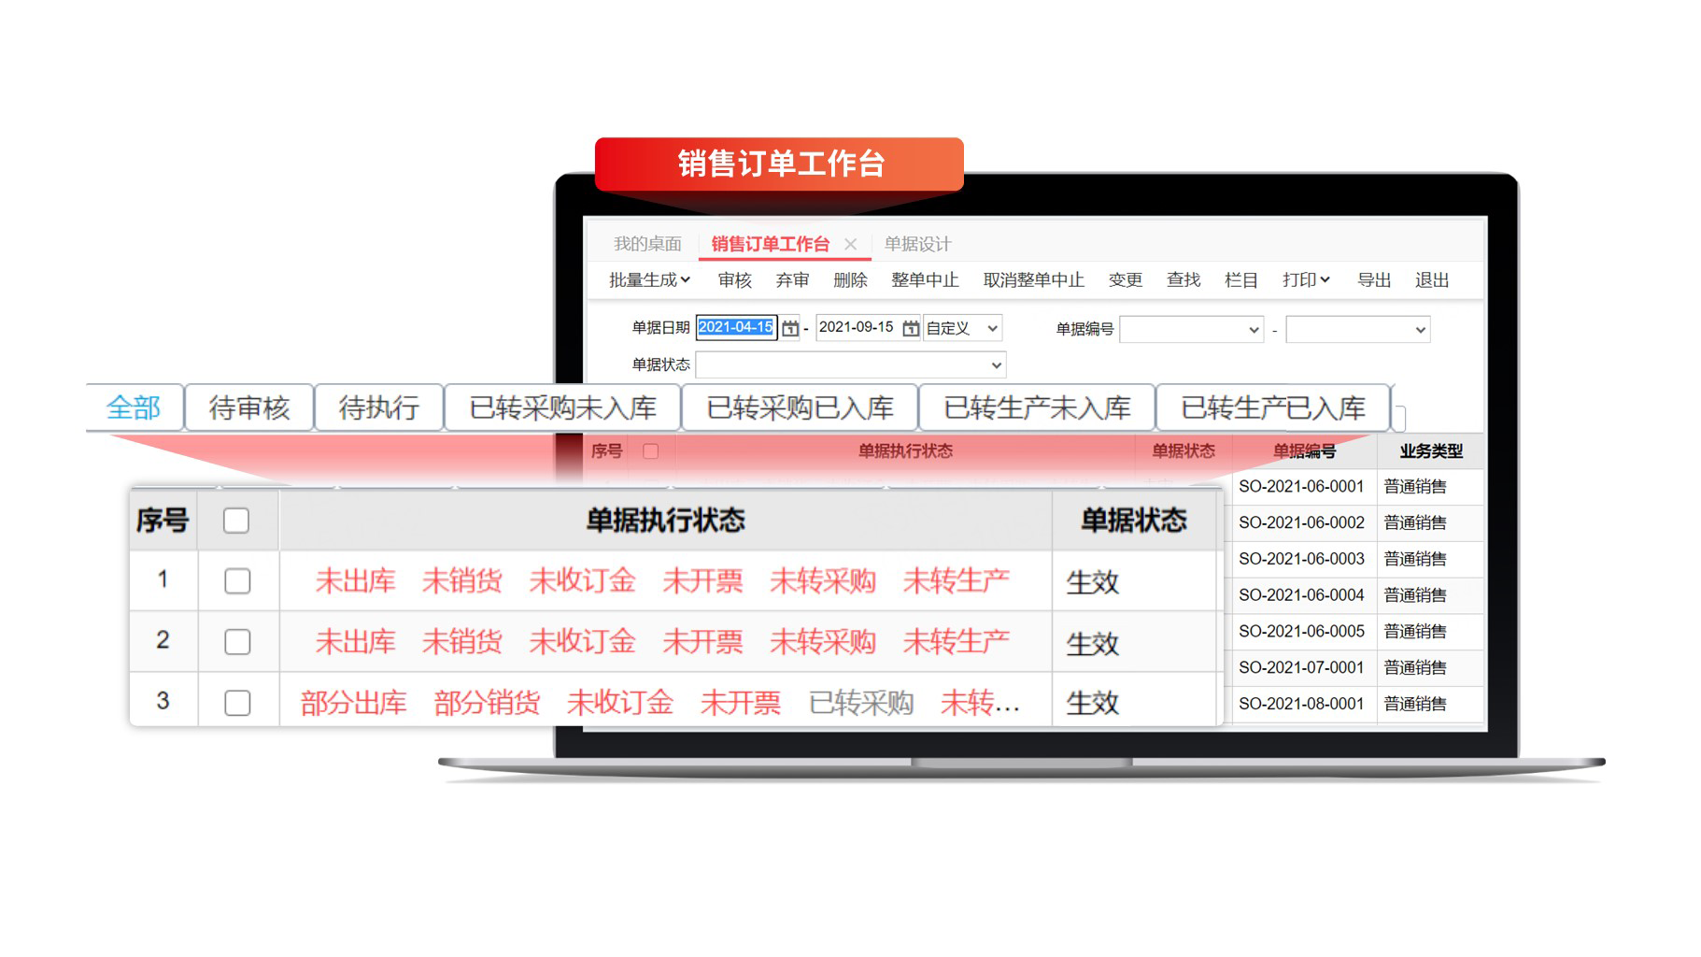Click 导出 in the toolbar
Screen dimensions: 1701x957
(x=1373, y=279)
